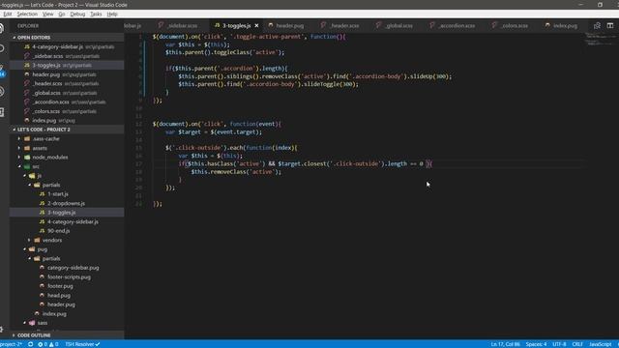
Task: Open the Explorer icon in activity bar
Action: [x=2, y=28]
